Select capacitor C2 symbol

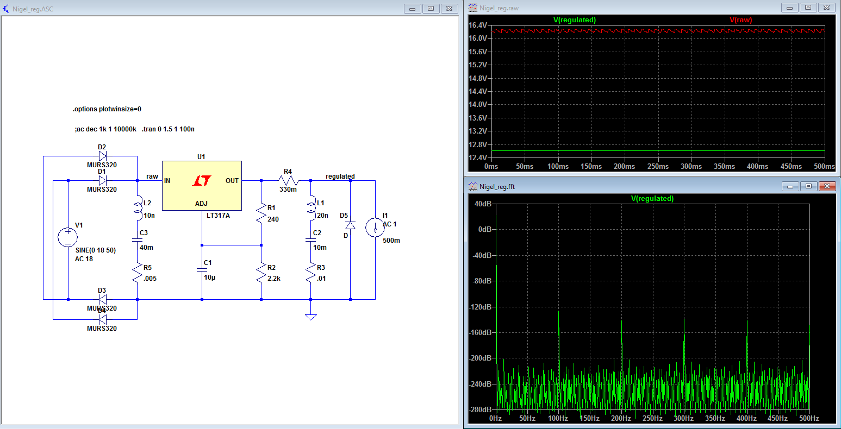[311, 239]
